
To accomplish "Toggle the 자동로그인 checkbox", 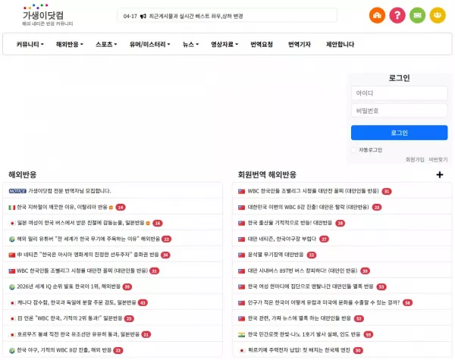I will tap(353, 150).
